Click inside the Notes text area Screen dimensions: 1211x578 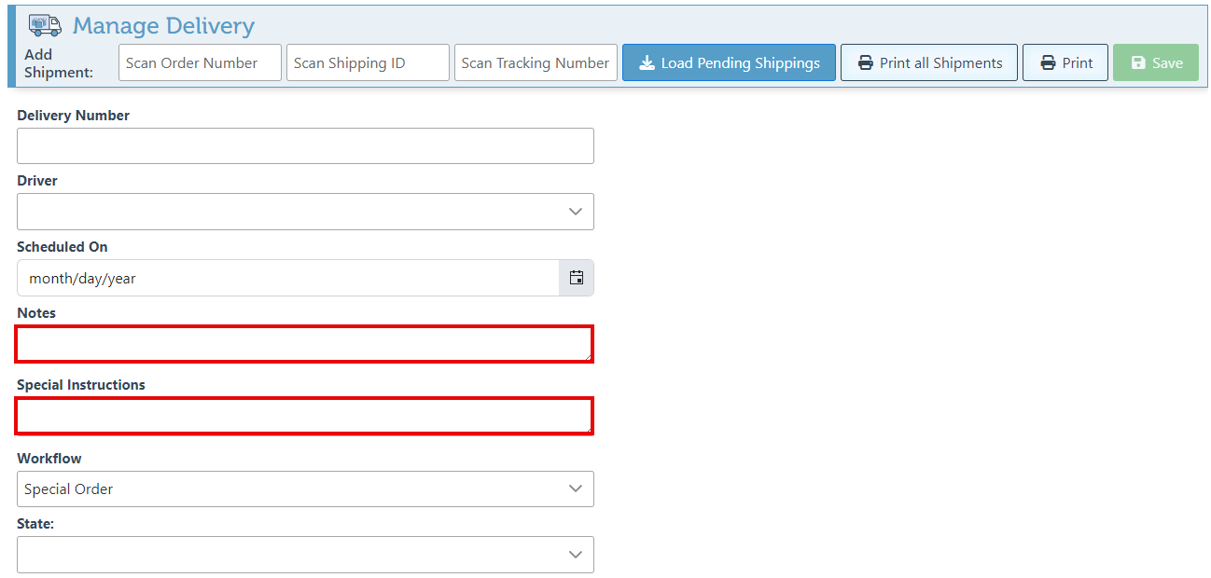pyautogui.click(x=304, y=344)
